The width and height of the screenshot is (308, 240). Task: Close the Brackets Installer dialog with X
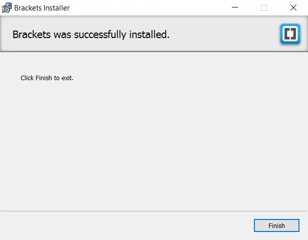coord(293,8)
